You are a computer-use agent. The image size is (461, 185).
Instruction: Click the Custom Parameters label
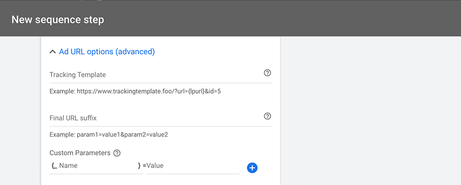click(x=80, y=153)
